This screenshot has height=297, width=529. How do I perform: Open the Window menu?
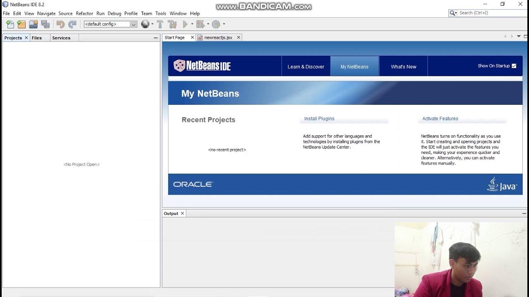pos(178,14)
